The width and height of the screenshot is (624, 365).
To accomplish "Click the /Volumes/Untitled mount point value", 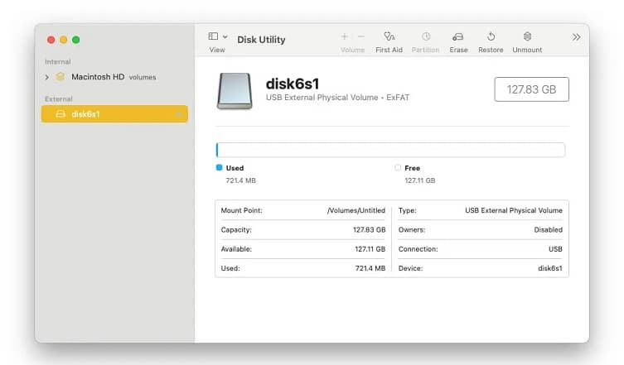I will (x=356, y=210).
